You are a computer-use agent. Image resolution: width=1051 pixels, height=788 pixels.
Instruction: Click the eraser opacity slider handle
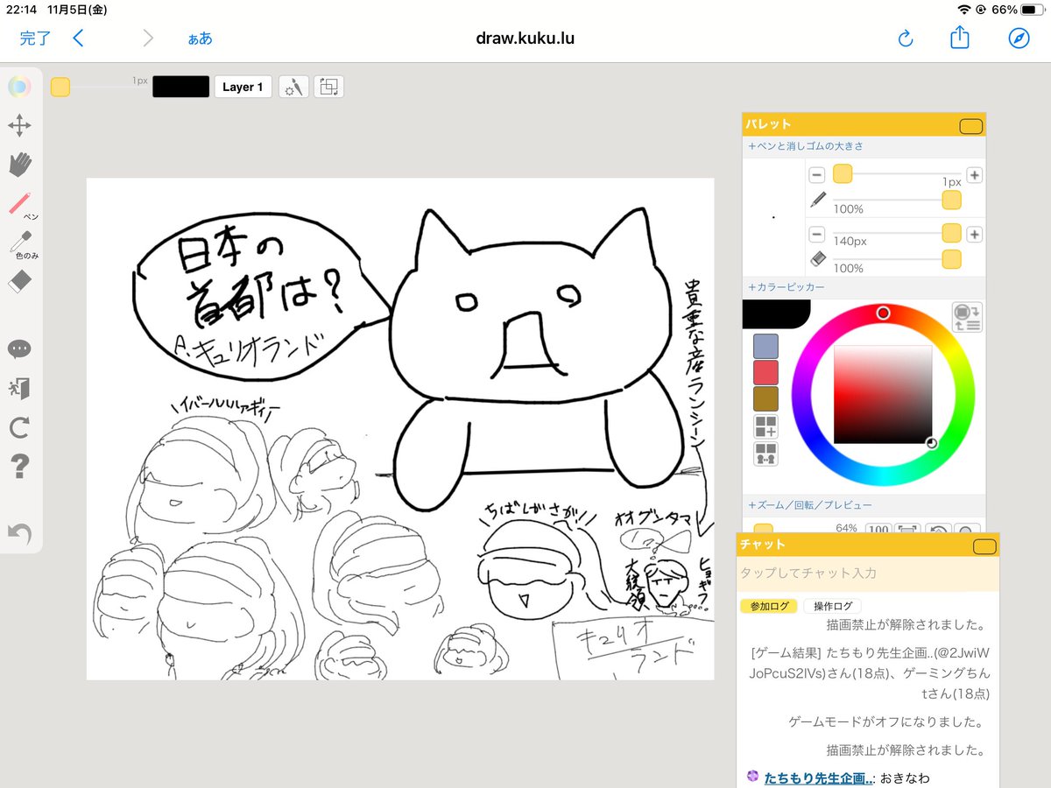point(951,259)
